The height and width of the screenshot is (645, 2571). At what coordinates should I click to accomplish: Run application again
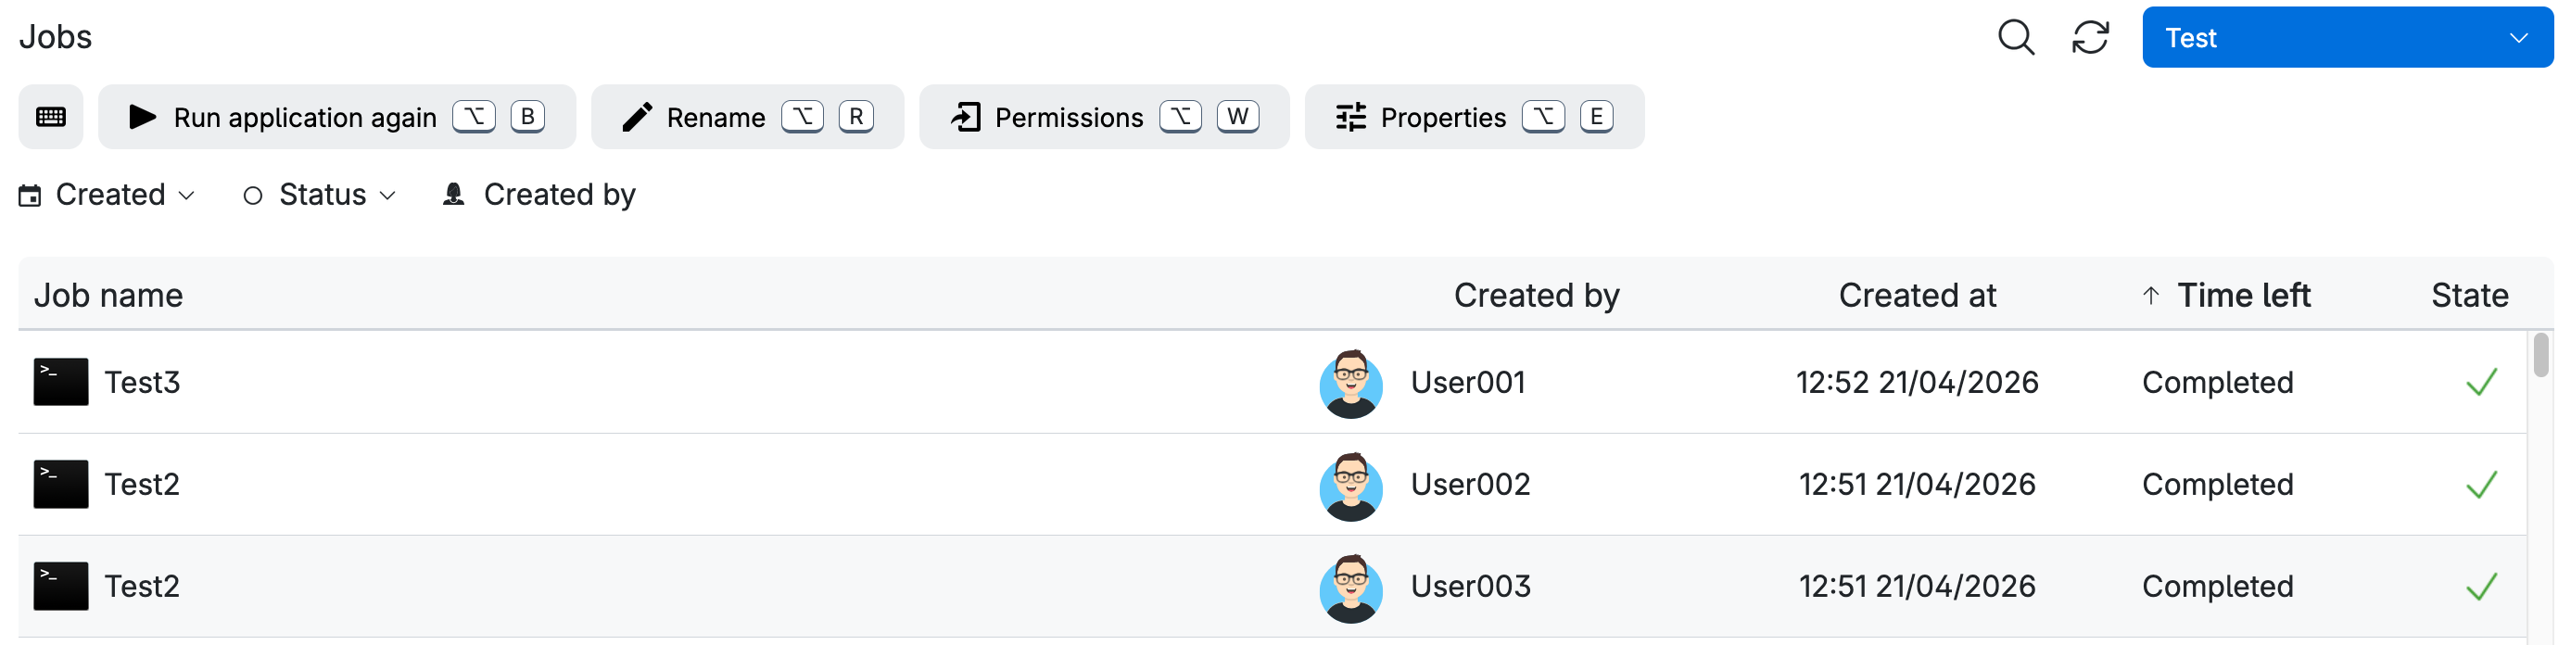[x=337, y=117]
